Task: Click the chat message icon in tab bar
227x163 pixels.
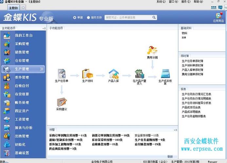Action: [x=220, y=7]
